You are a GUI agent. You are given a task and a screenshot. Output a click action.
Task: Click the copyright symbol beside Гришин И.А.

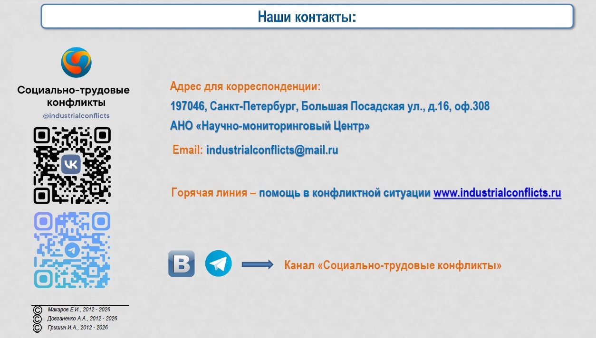tap(37, 328)
